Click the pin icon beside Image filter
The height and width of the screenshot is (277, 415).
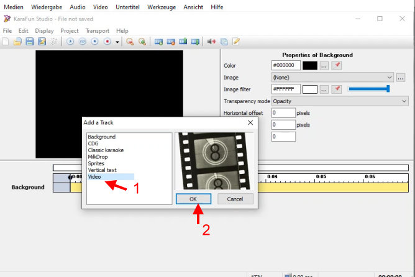click(337, 89)
